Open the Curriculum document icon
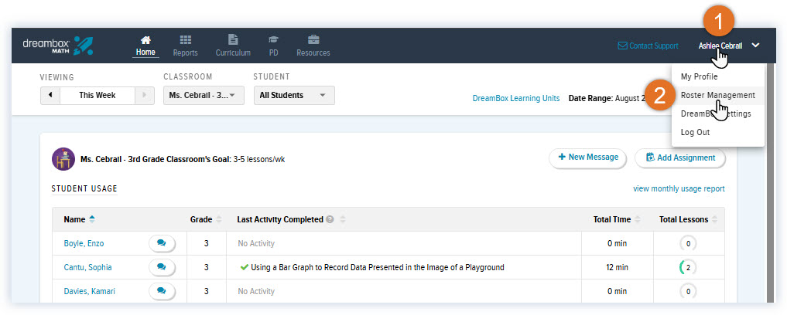 click(233, 39)
